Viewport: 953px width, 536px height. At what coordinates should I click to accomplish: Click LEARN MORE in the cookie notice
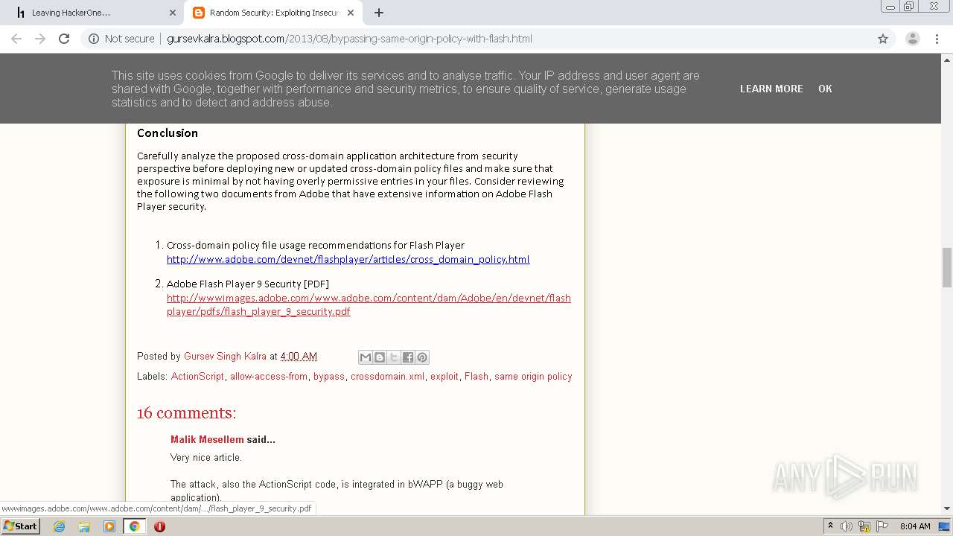pyautogui.click(x=771, y=89)
